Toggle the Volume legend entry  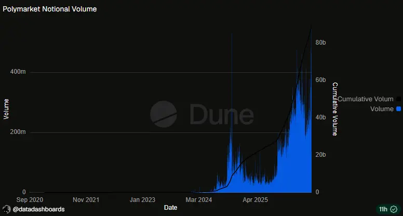tap(385, 109)
